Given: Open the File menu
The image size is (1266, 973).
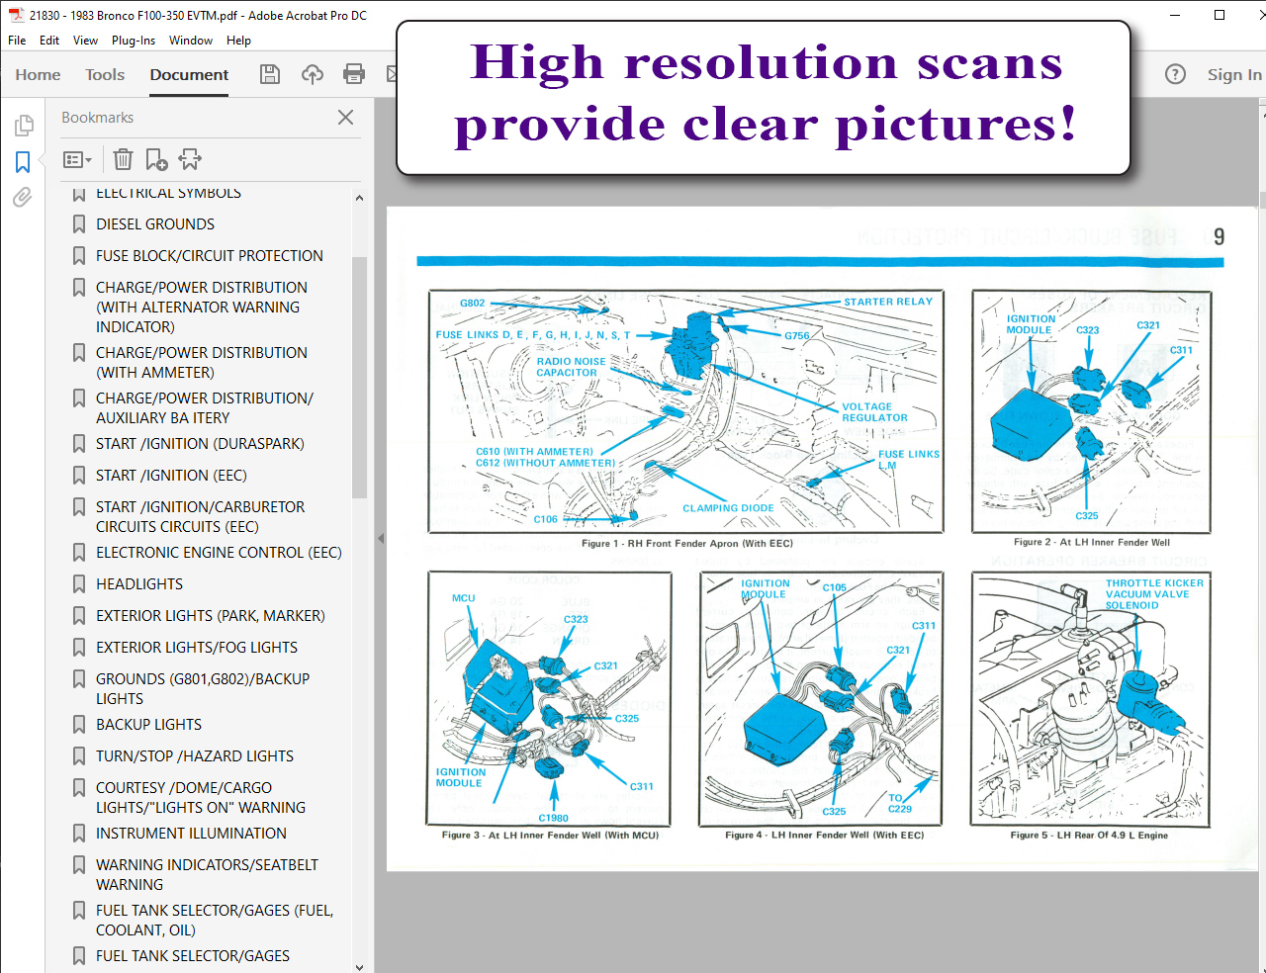Looking at the screenshot, I should (17, 41).
